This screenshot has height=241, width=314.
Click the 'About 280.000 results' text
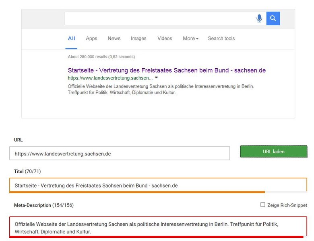[x=101, y=57]
